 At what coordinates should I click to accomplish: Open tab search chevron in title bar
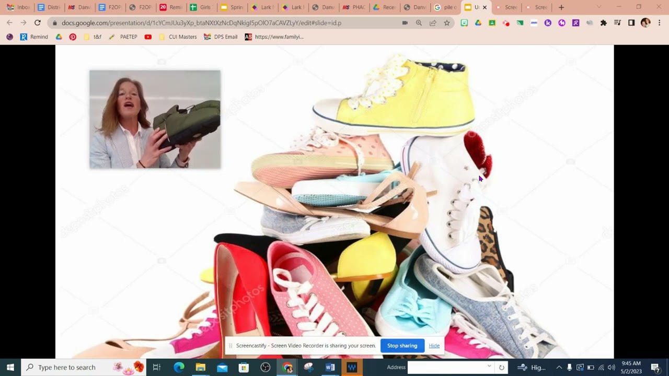(x=599, y=7)
